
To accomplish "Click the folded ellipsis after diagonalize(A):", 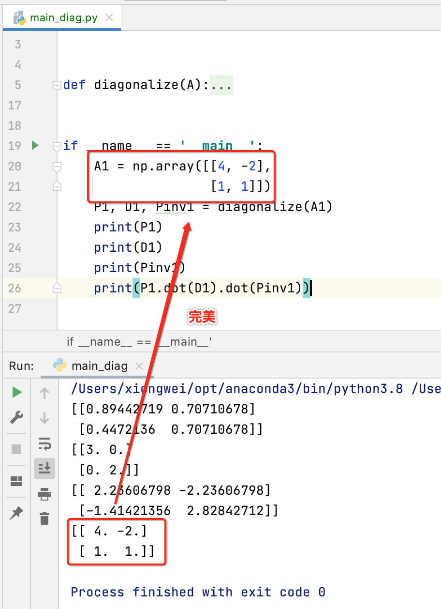I will [x=221, y=85].
